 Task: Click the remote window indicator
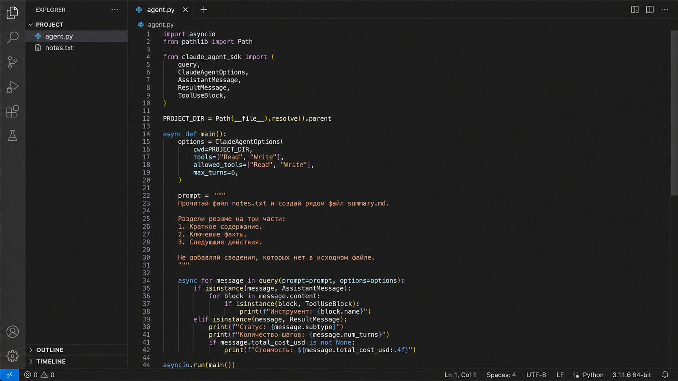tap(9, 375)
